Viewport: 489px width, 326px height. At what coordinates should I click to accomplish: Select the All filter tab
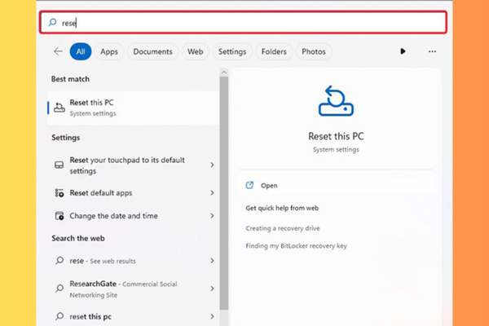tap(81, 51)
